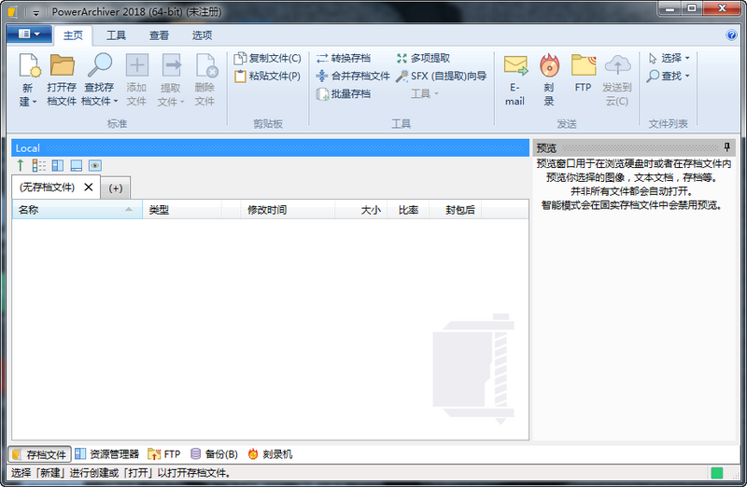Click the E-mail send icon
Image resolution: width=747 pixels, height=487 pixels.
coord(515,65)
